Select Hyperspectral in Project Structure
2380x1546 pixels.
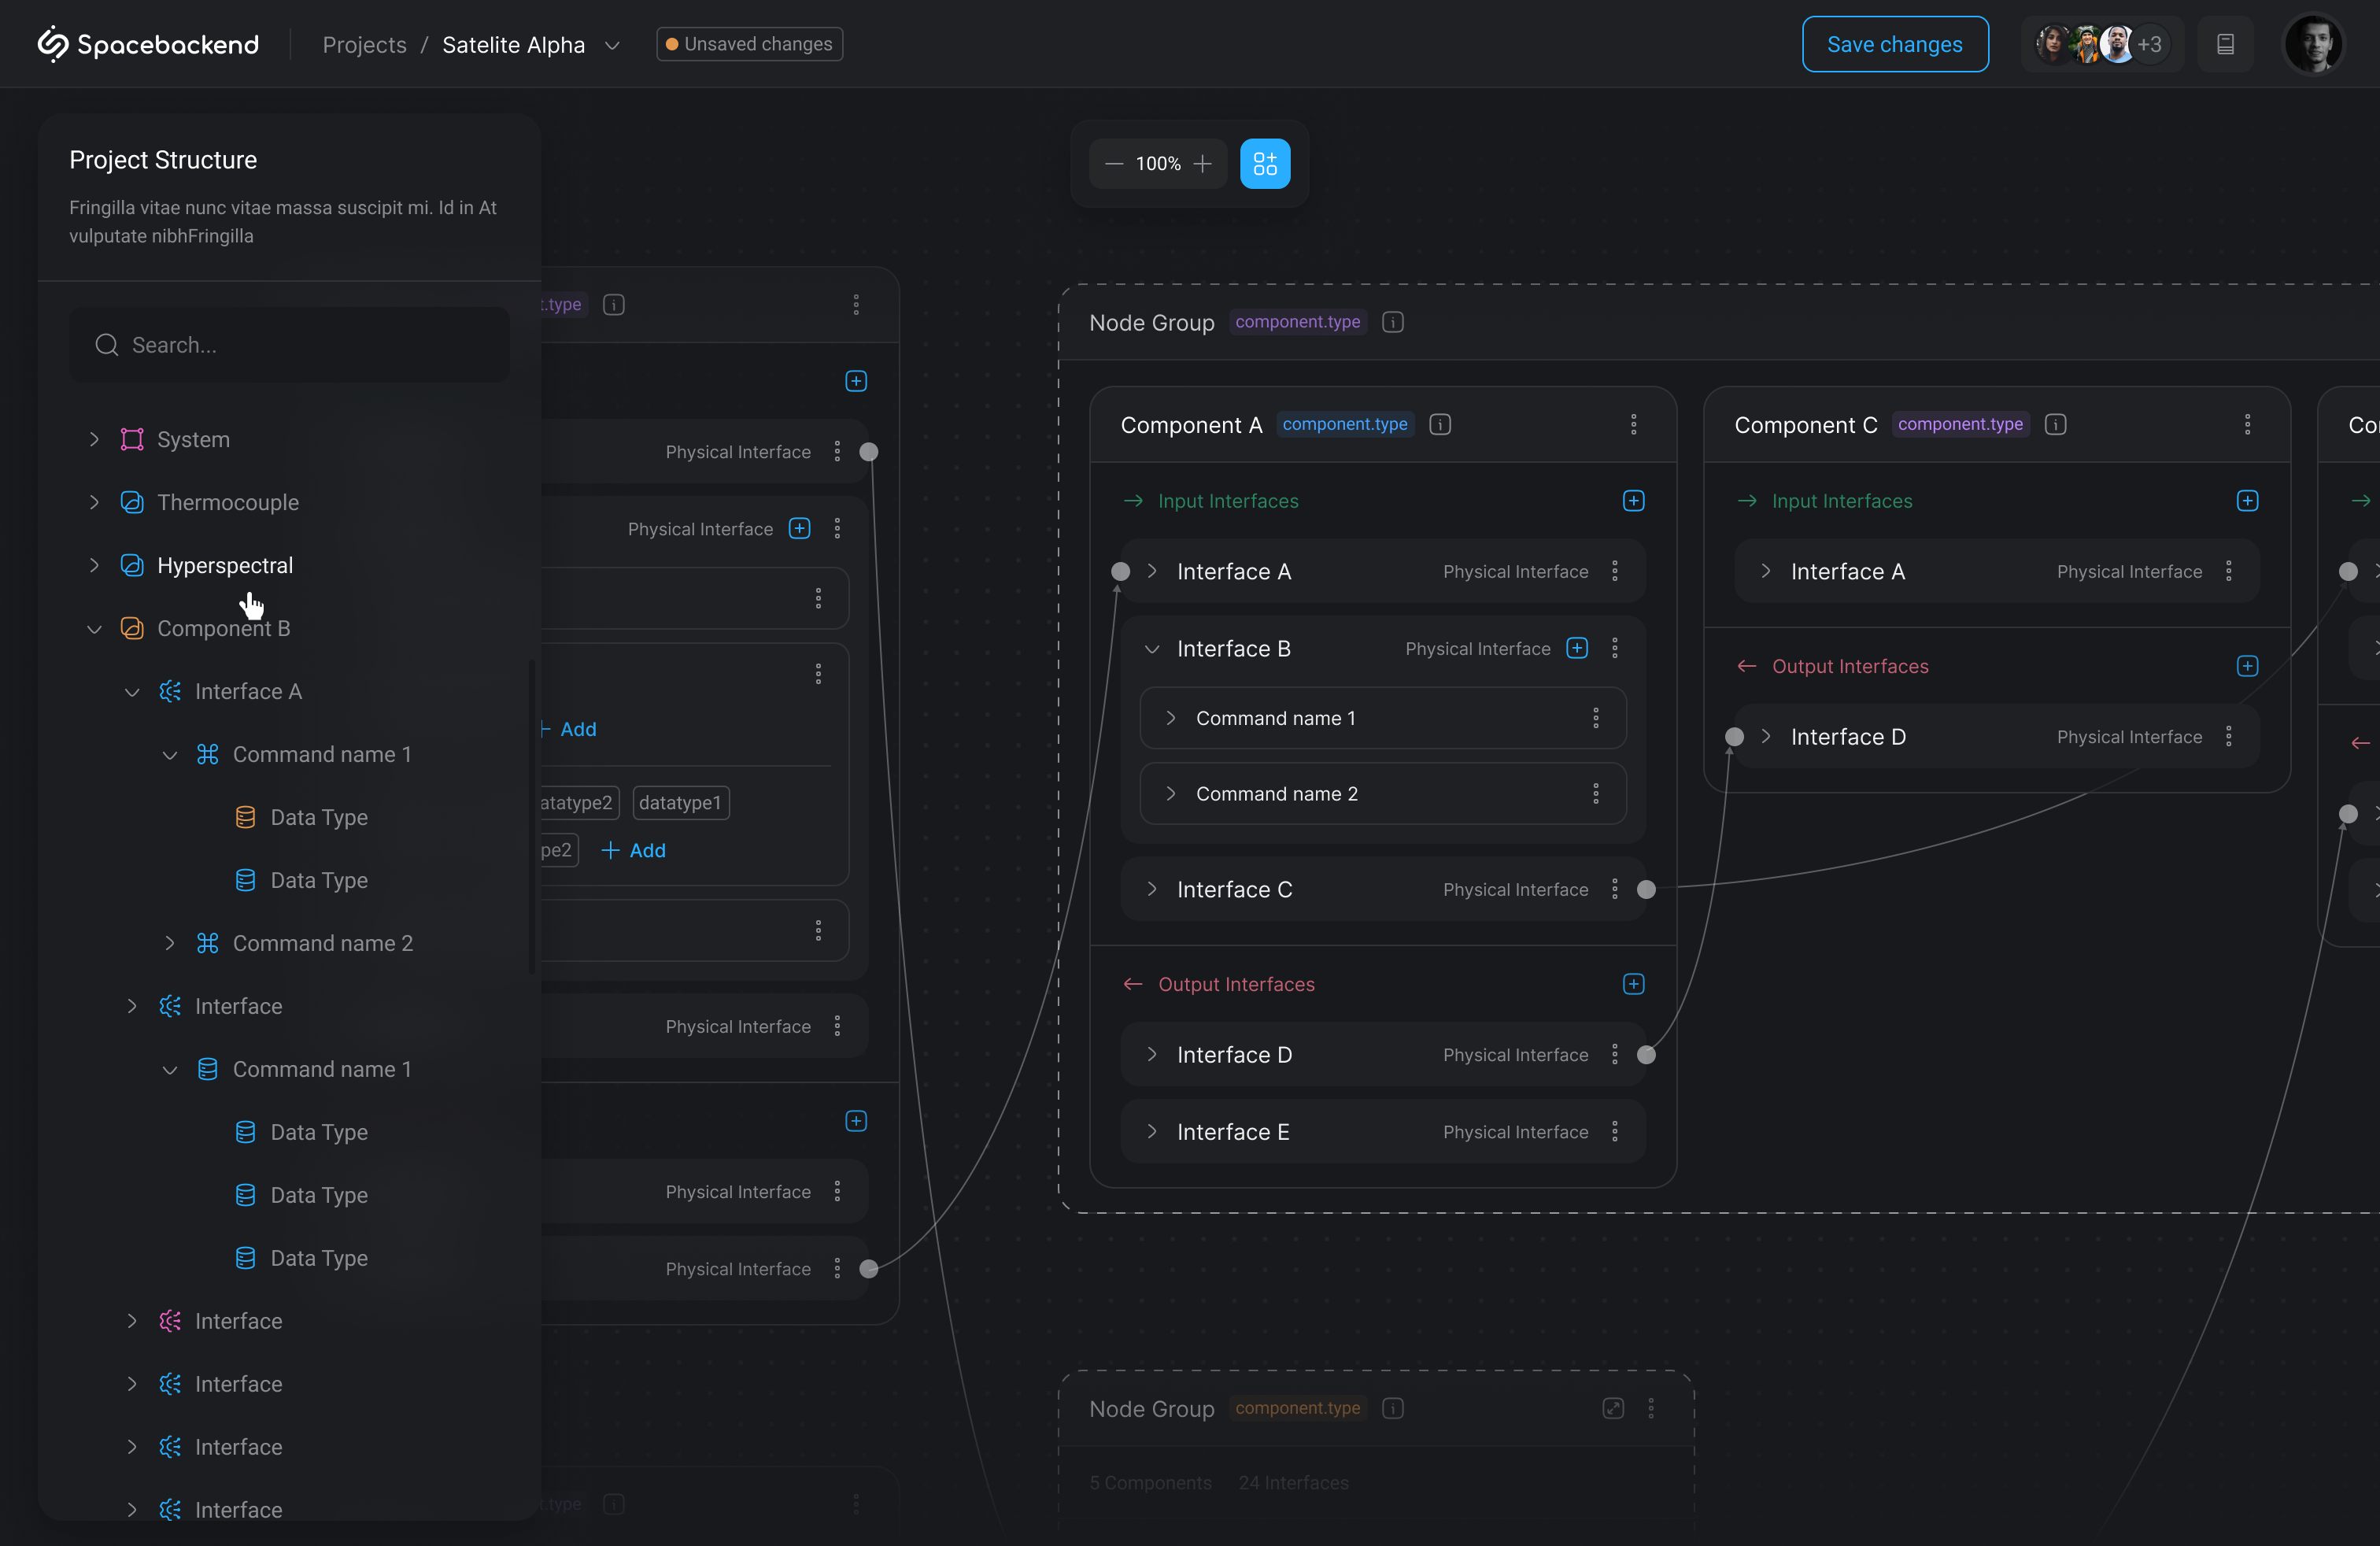225,565
